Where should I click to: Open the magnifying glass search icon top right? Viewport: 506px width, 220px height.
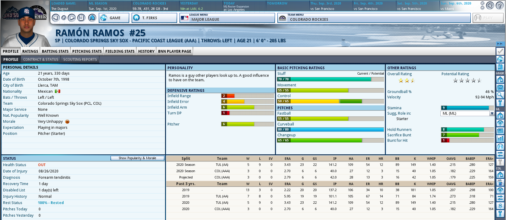[490, 5]
